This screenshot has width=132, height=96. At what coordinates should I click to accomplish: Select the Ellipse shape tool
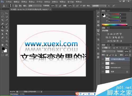pyautogui.click(x=7, y=41)
